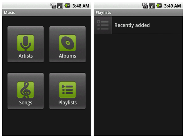
Task: Open the Playlists tile label
Action: tap(67, 103)
